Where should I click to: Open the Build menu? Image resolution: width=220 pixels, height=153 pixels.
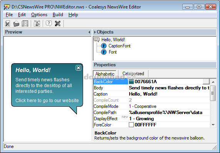click(58, 15)
